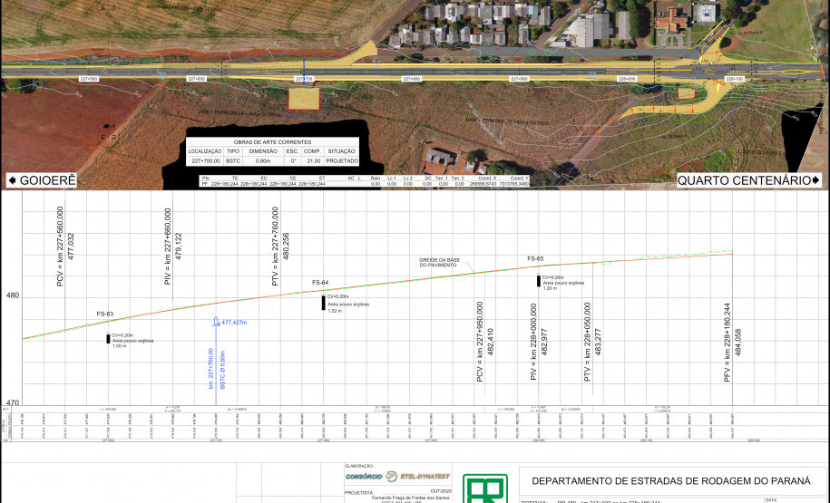
Task: Click the DEPARTAMENTO DE ESTRADAS DE RODAGEM DO PARANÁ title
Action: pyautogui.click(x=670, y=480)
